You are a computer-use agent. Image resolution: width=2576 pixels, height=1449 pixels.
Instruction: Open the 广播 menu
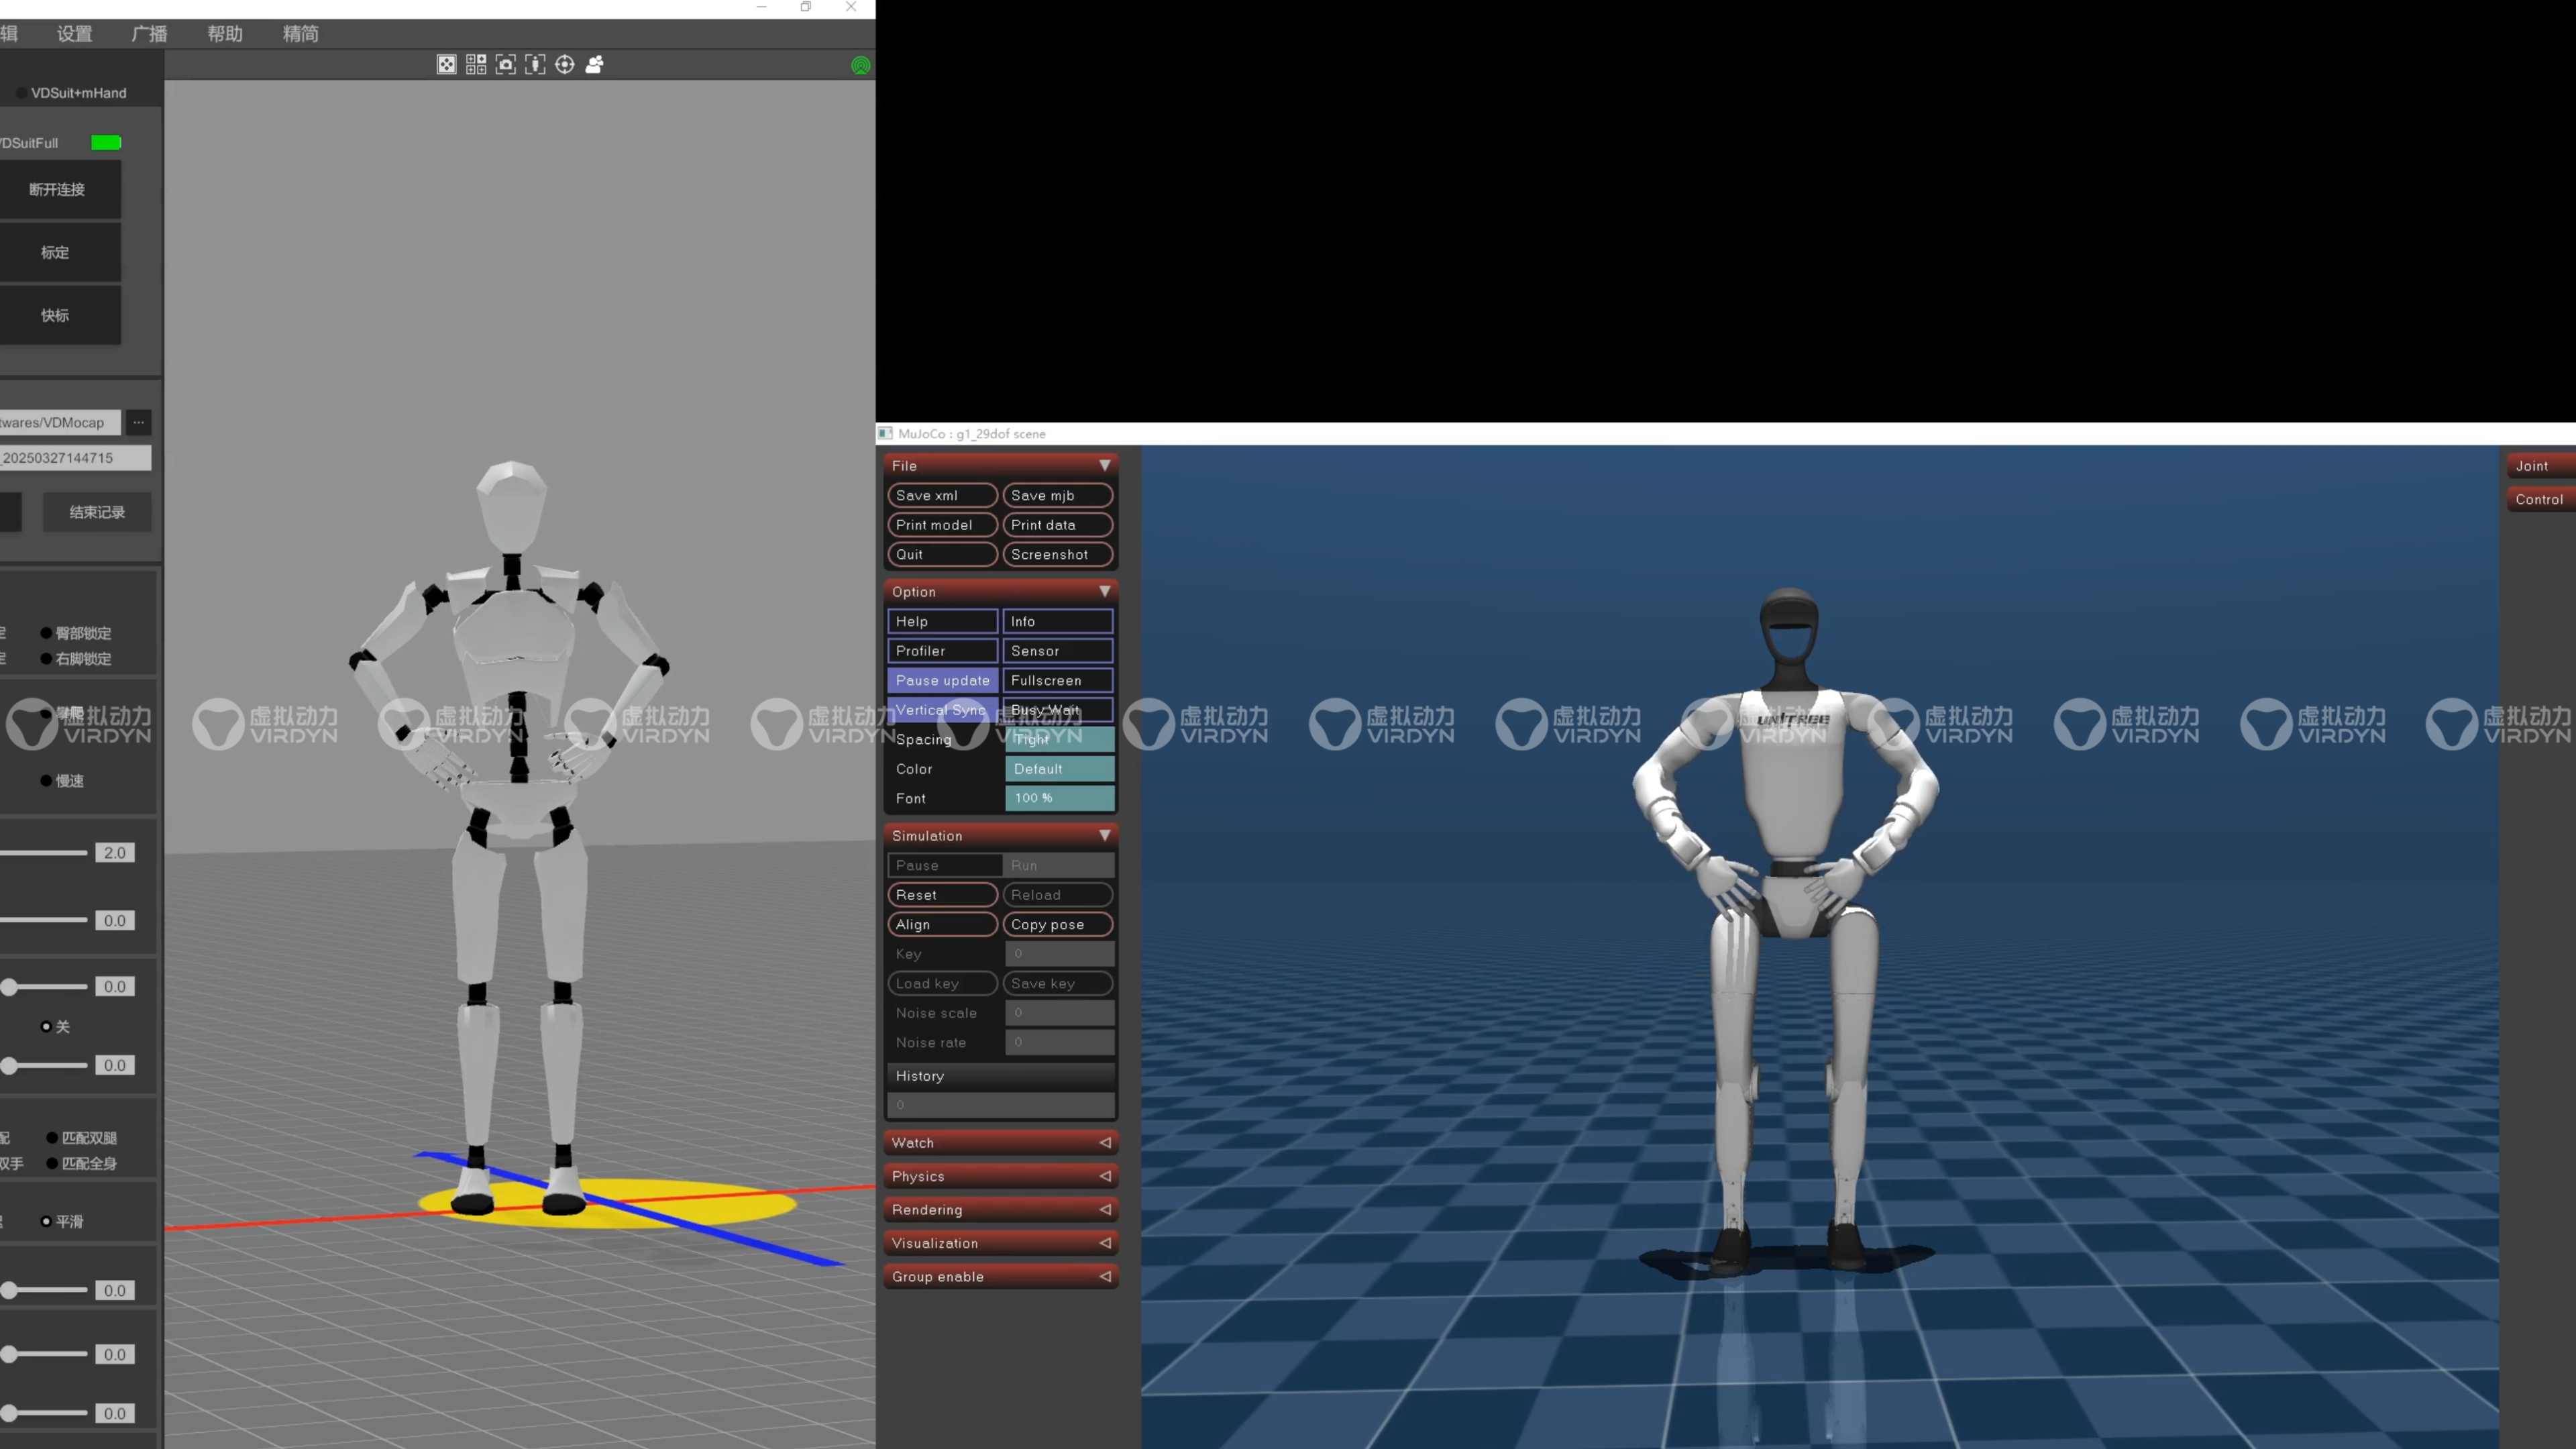150,34
